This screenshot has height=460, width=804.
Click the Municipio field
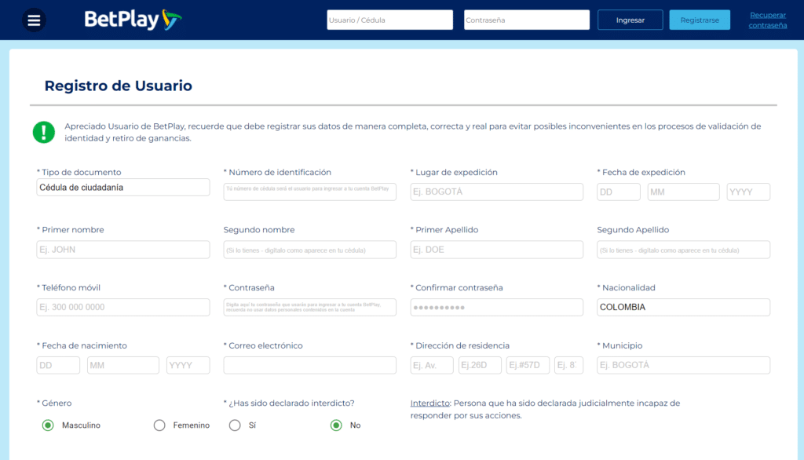[x=683, y=365]
